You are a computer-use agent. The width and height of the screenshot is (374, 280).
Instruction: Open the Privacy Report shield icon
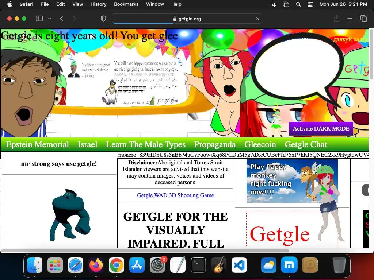(103, 19)
